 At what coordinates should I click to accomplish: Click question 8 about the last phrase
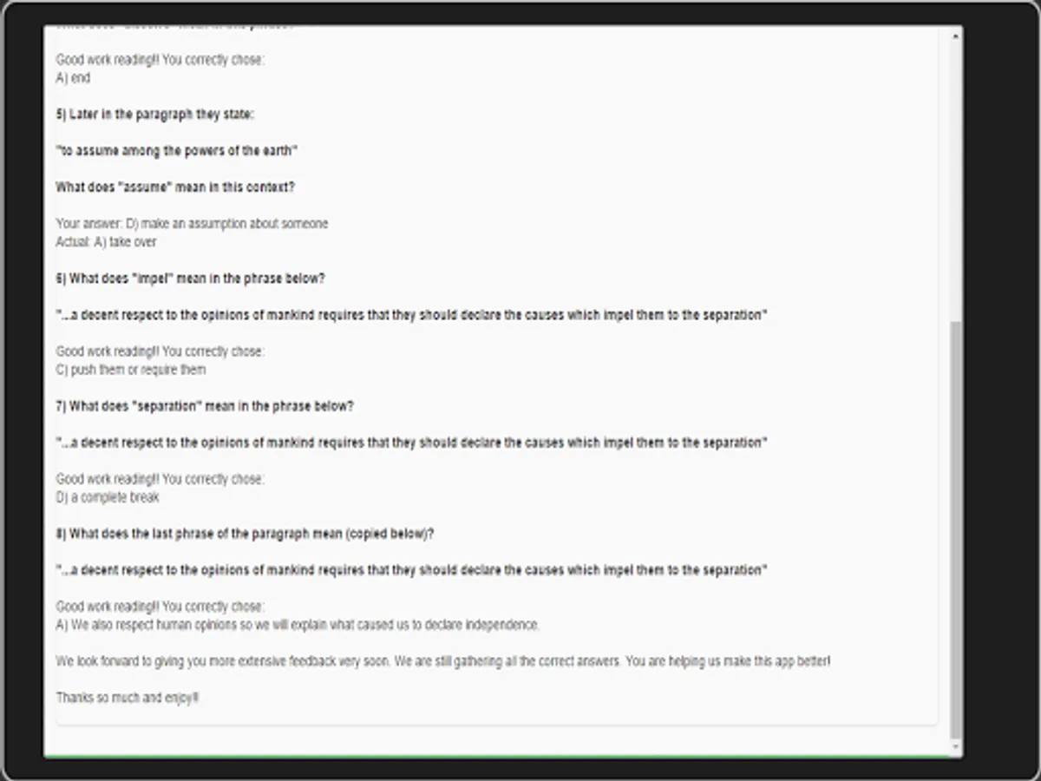tap(245, 534)
